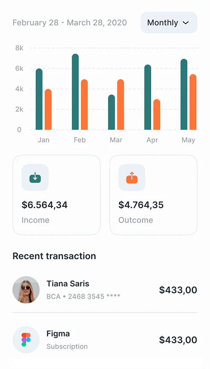Image resolution: width=210 pixels, height=369 pixels.
Task: Select the $6.564,34 Income card
Action: coord(57,195)
